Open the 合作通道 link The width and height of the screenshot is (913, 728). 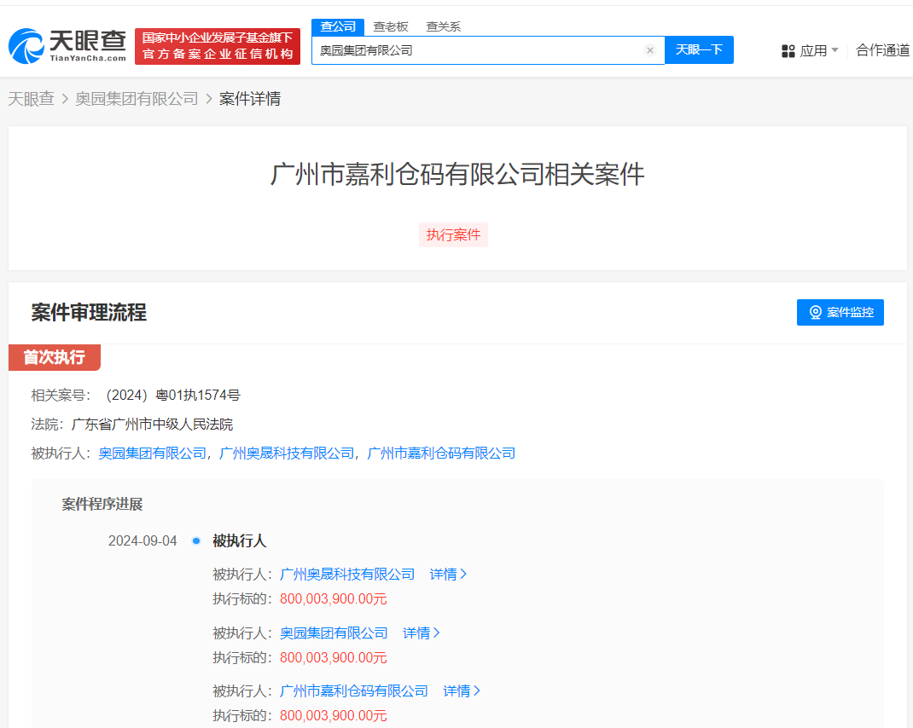click(x=881, y=50)
